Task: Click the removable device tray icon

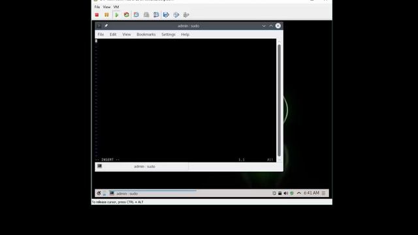Action: [280, 193]
